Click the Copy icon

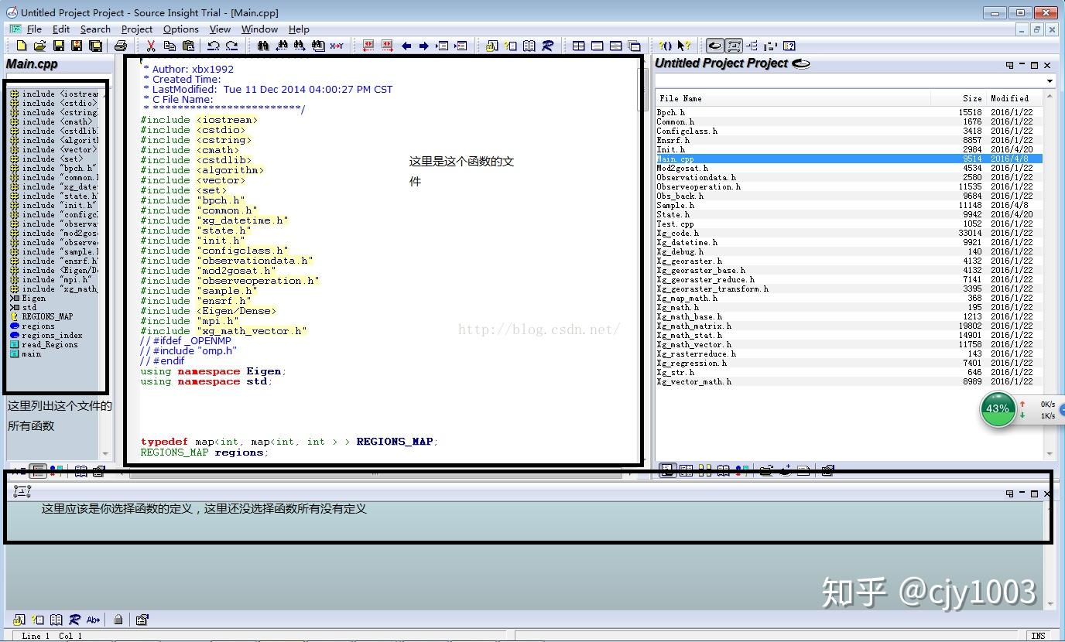click(170, 46)
